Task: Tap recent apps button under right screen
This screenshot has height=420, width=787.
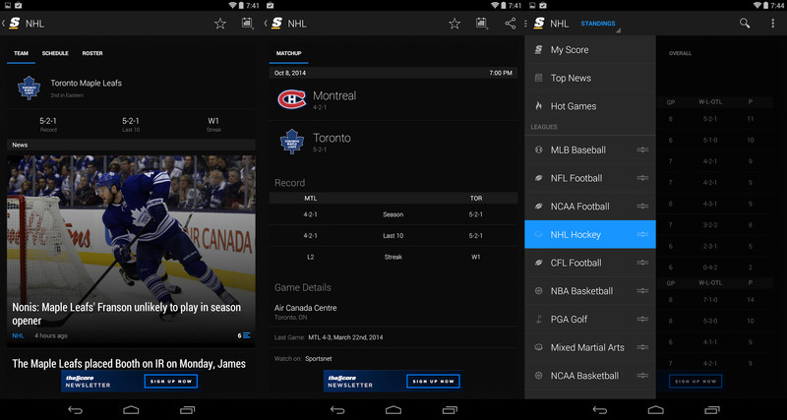Action: pos(711,410)
